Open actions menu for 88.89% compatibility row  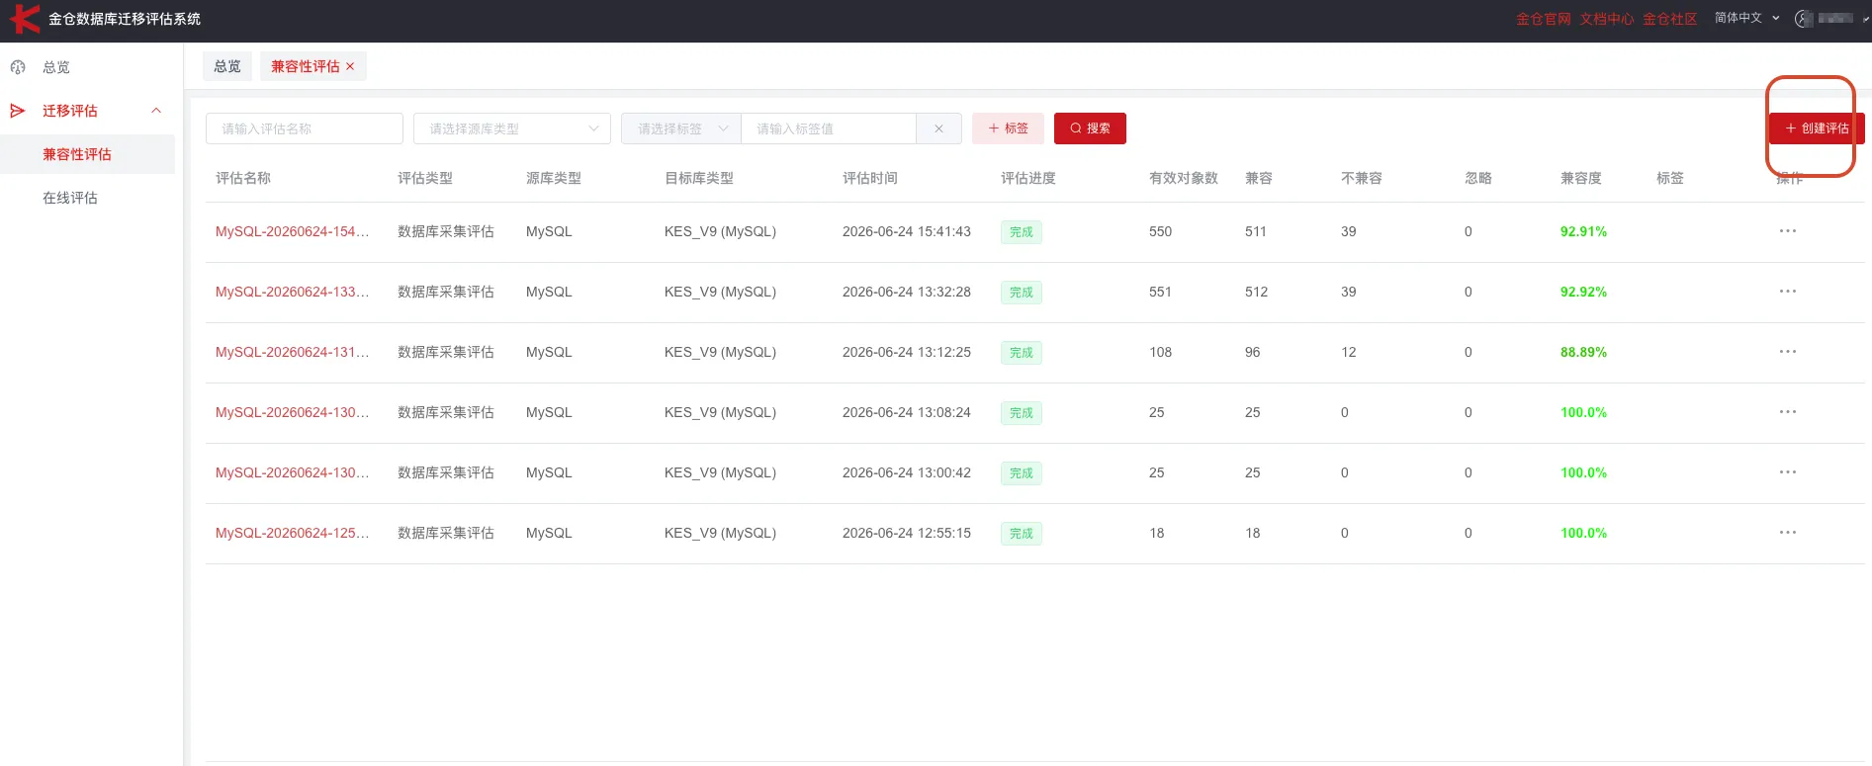pyautogui.click(x=1787, y=352)
